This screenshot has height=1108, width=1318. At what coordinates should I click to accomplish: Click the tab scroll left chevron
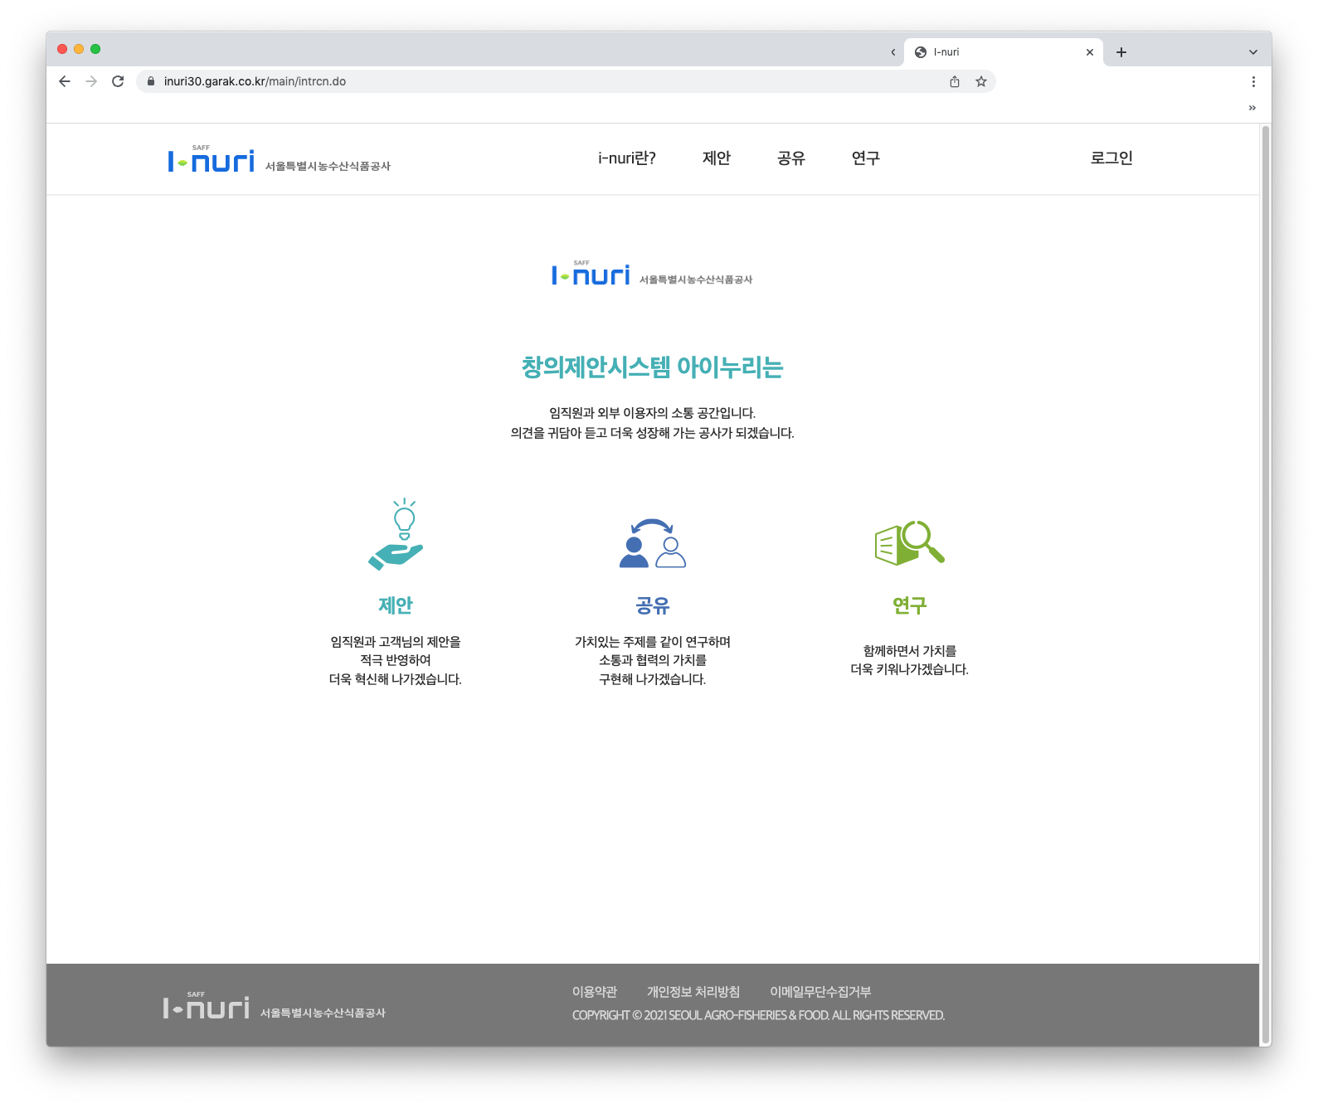click(893, 52)
